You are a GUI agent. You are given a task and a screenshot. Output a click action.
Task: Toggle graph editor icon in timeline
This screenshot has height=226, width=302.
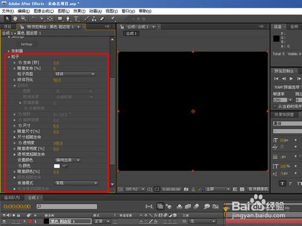[x=216, y=206]
